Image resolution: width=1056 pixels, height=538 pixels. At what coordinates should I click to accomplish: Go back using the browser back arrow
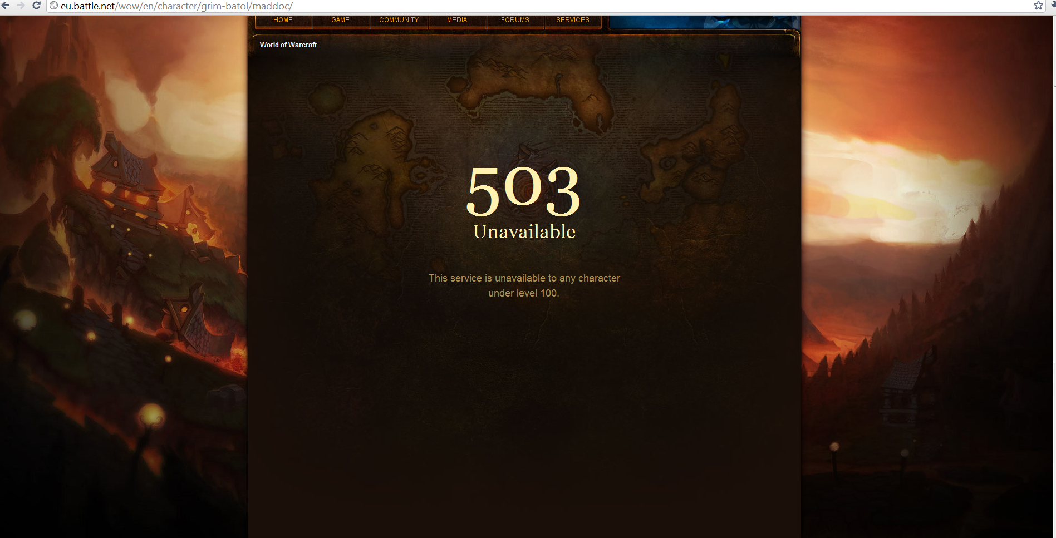(6, 6)
